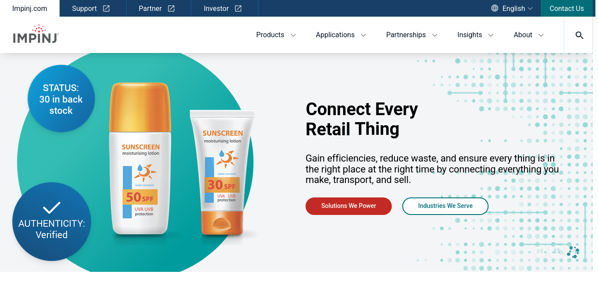Select the Impinj.com tab
Viewport: 598px width, 285px height.
pyautogui.click(x=30, y=8)
